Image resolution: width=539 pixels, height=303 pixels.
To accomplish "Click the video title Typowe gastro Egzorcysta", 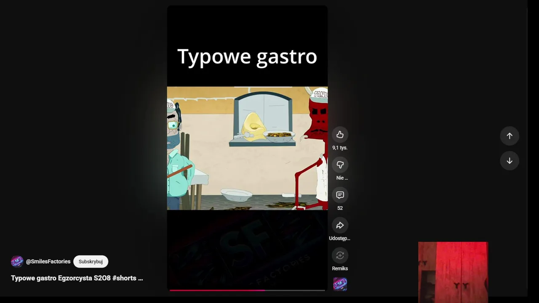I will pyautogui.click(x=77, y=278).
